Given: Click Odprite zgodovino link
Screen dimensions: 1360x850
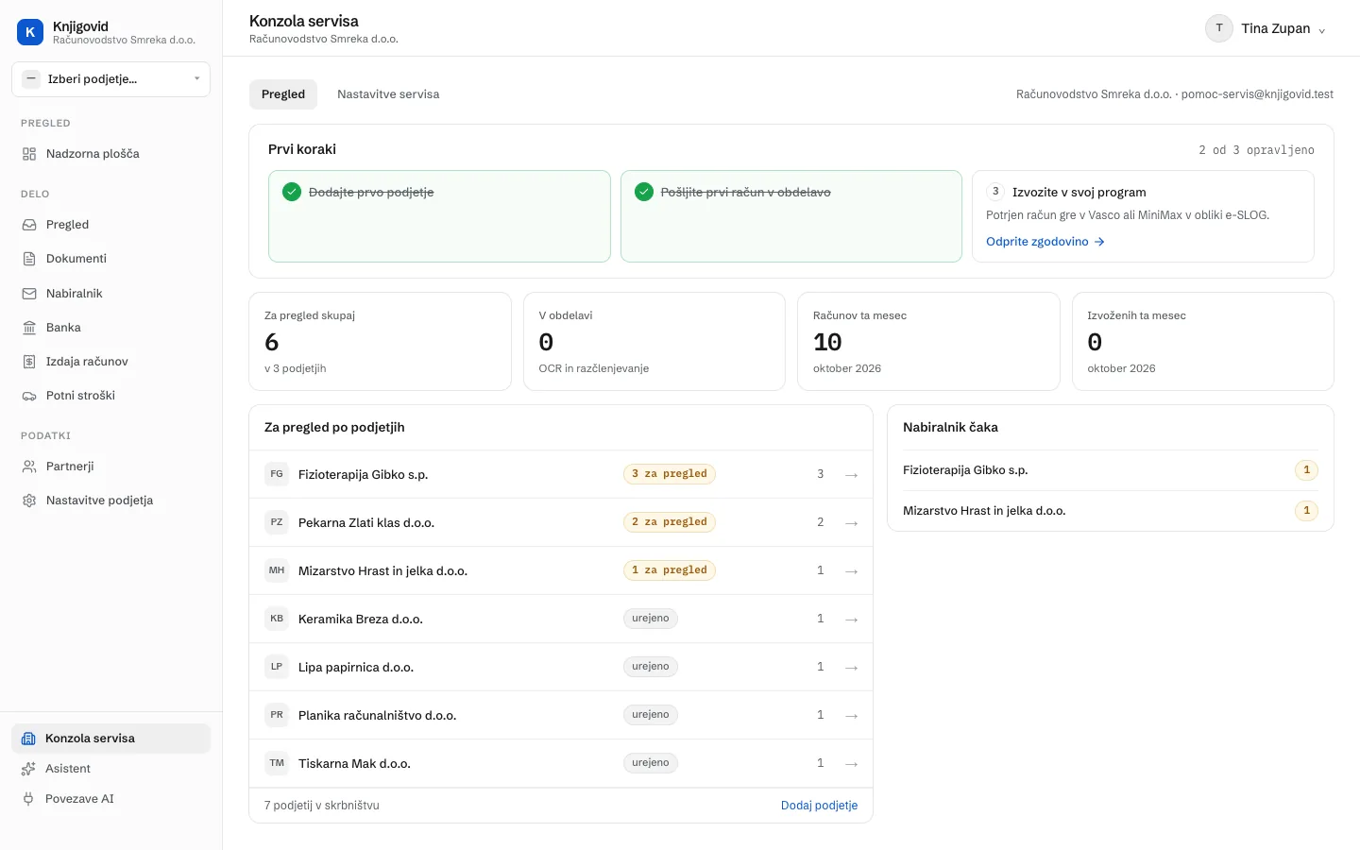Looking at the screenshot, I should [1045, 242].
